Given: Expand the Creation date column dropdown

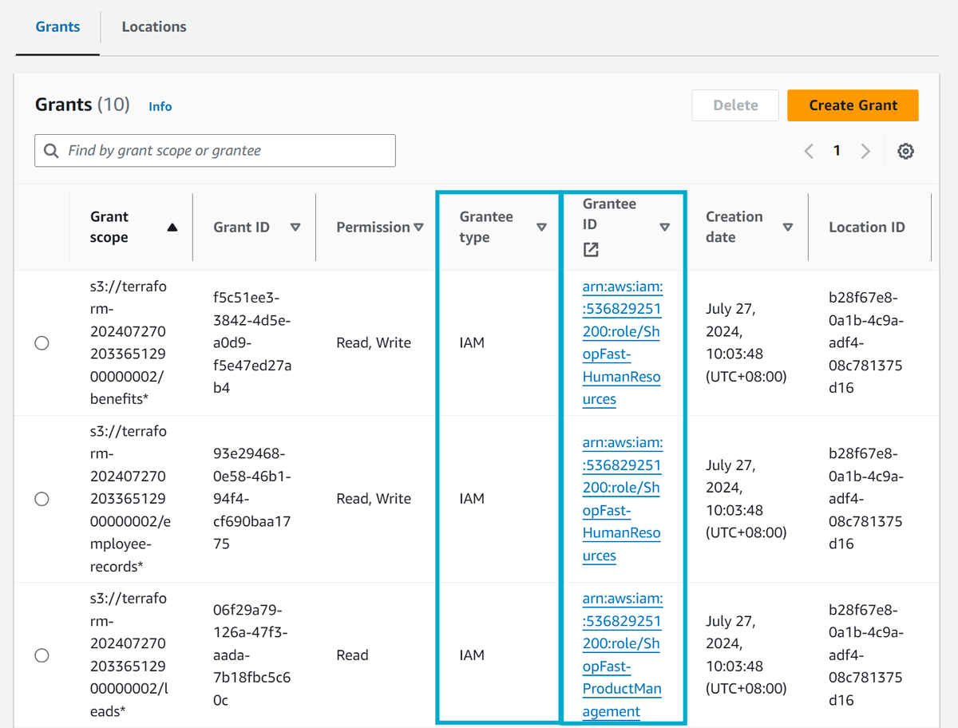Looking at the screenshot, I should click(x=787, y=227).
